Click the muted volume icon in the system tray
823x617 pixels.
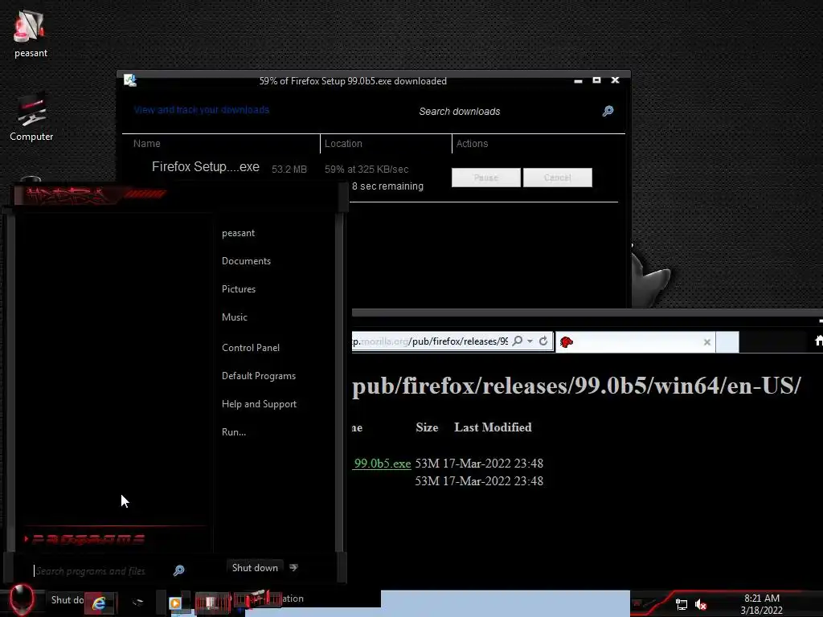pos(701,604)
